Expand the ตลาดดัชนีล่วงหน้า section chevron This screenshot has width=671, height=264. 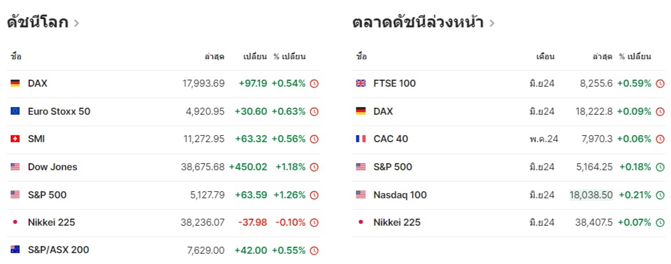click(x=492, y=23)
